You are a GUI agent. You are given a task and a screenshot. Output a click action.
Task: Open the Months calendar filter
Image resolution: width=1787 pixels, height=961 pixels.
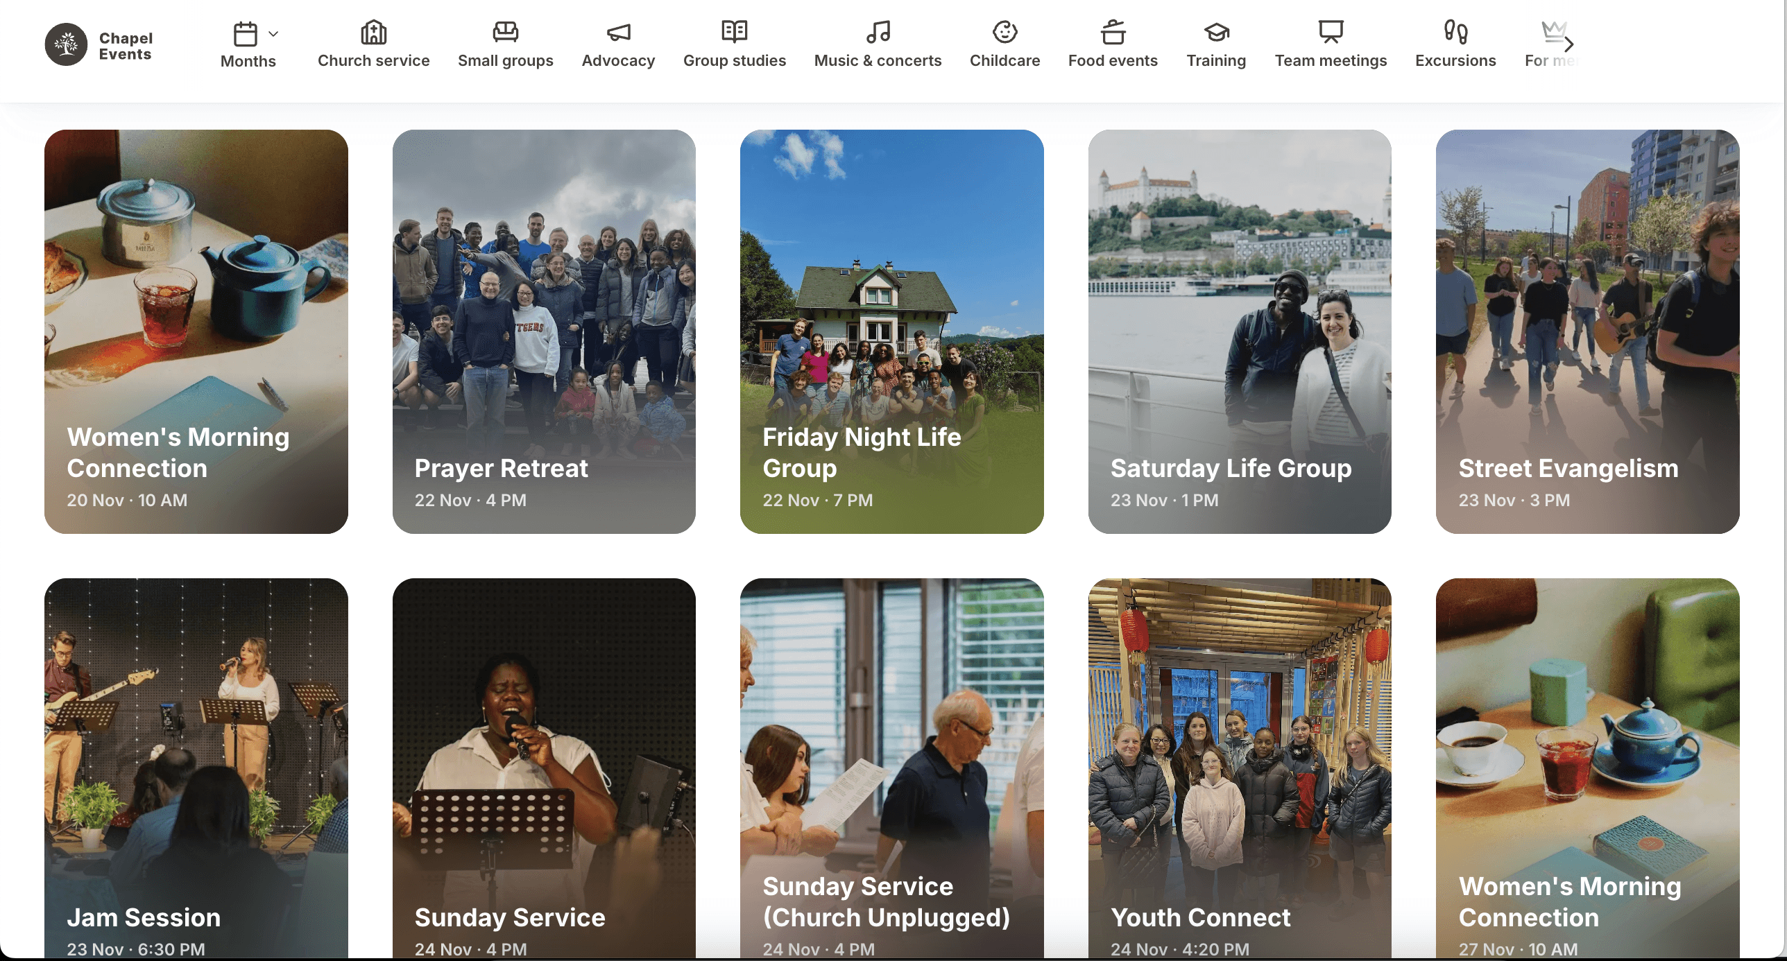tap(246, 34)
